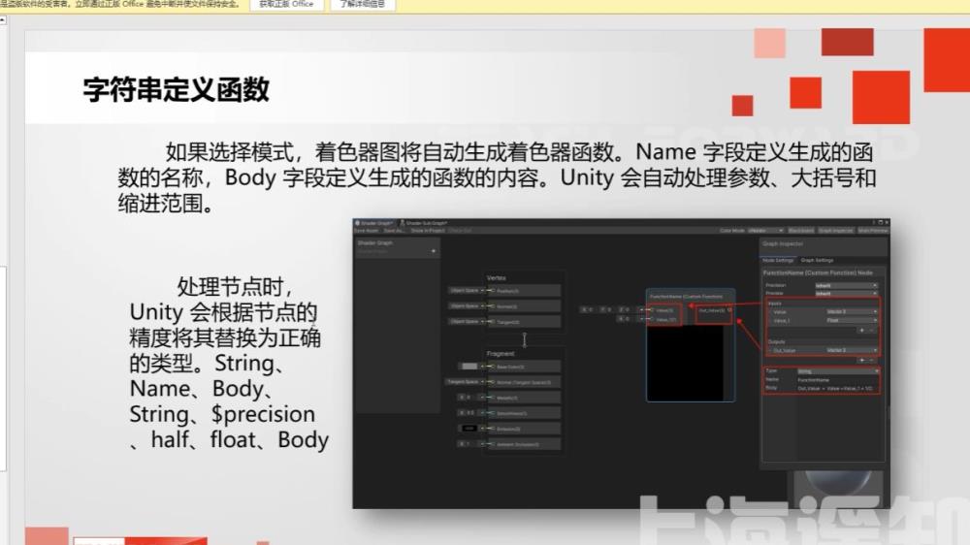The image size is (970, 545).
Task: Click the Custom Function node black preview
Action: pyautogui.click(x=685, y=363)
